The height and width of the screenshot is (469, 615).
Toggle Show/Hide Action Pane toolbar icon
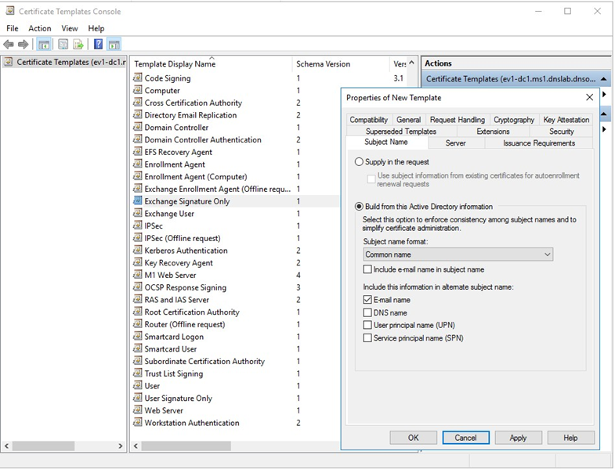click(x=114, y=45)
